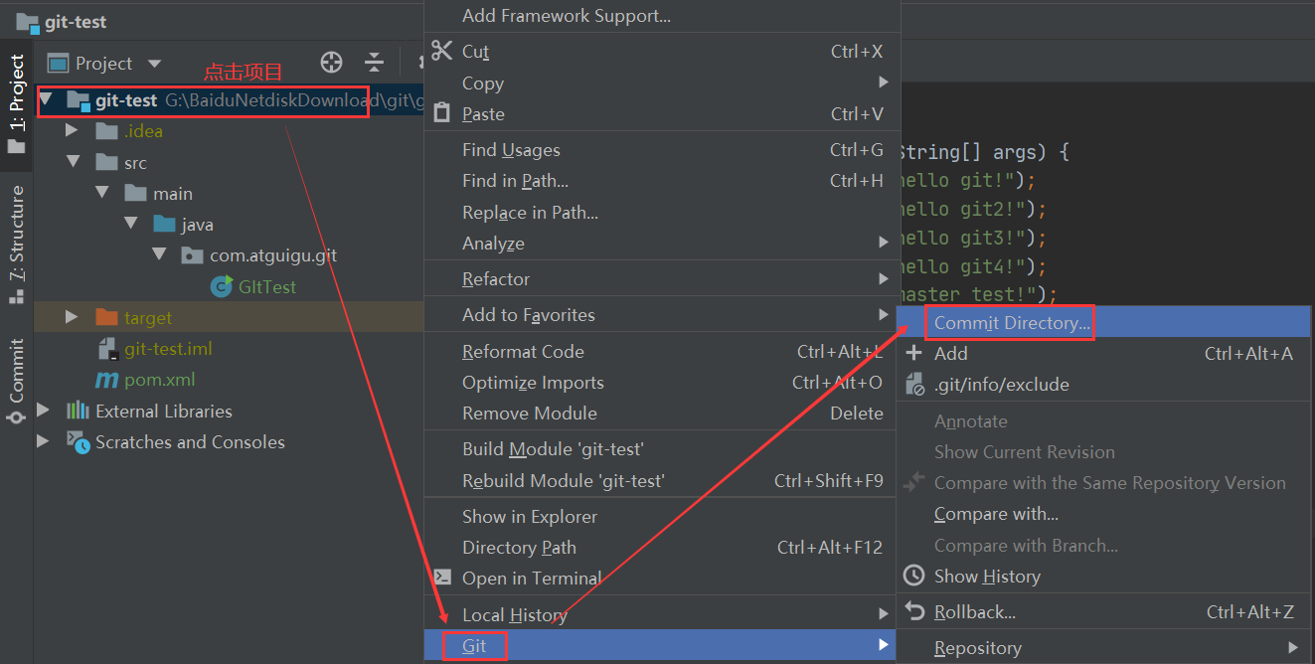Viewport: 1315px width, 664px height.
Task: Select Optimize Imports
Action: [x=662, y=383]
